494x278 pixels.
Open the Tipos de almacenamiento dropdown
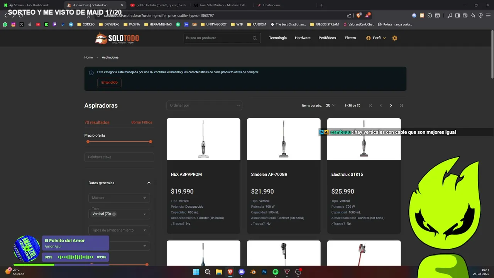[x=119, y=230]
